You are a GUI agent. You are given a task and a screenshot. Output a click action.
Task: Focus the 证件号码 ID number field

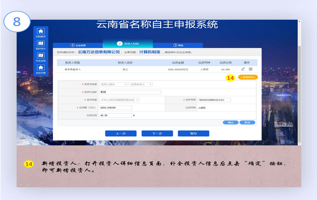214,100
